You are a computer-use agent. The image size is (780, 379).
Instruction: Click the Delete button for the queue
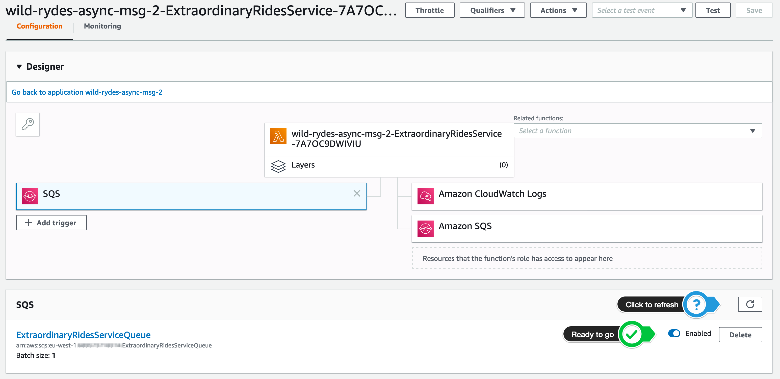(x=740, y=335)
